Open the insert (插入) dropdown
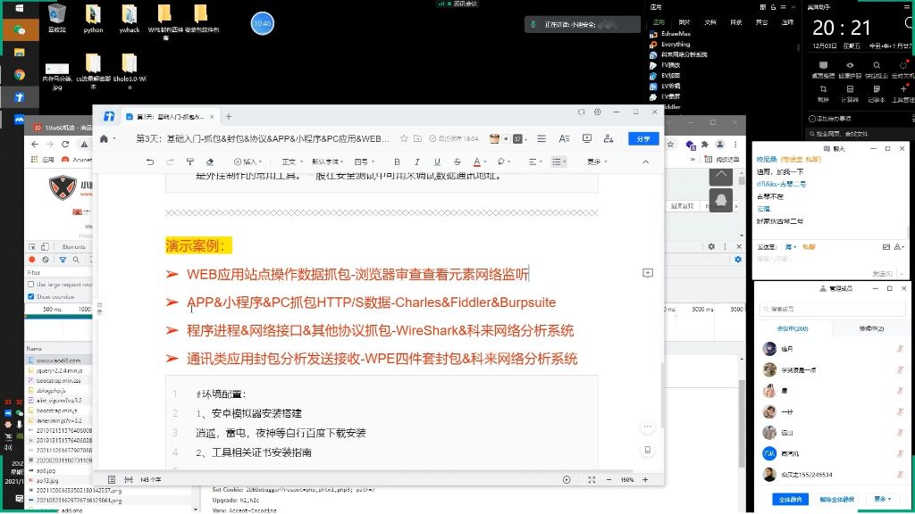The image size is (915, 514). click(248, 162)
